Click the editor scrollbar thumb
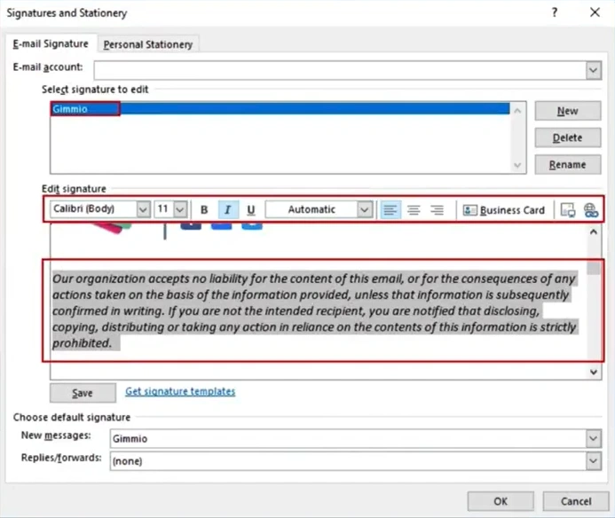The height and width of the screenshot is (518, 615). [594, 267]
